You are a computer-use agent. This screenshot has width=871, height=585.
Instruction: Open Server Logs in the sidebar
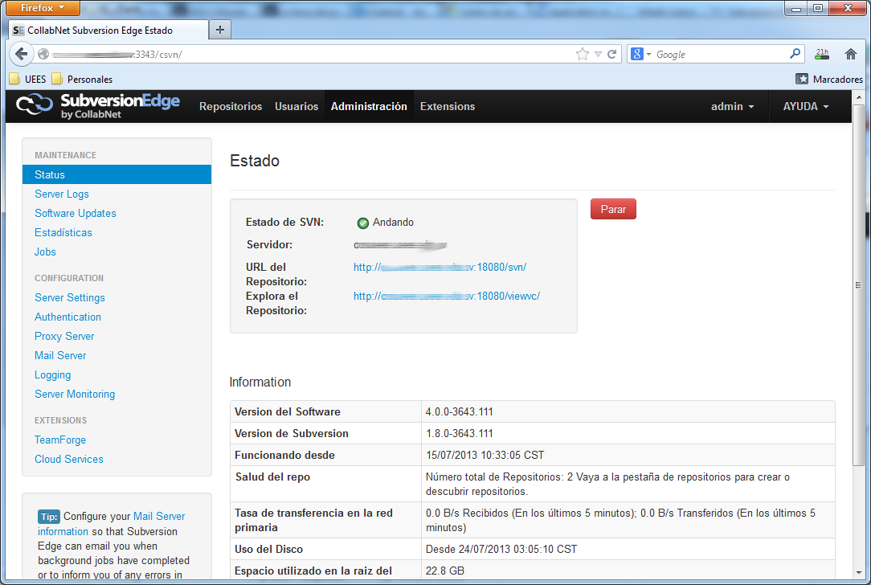pyautogui.click(x=62, y=194)
